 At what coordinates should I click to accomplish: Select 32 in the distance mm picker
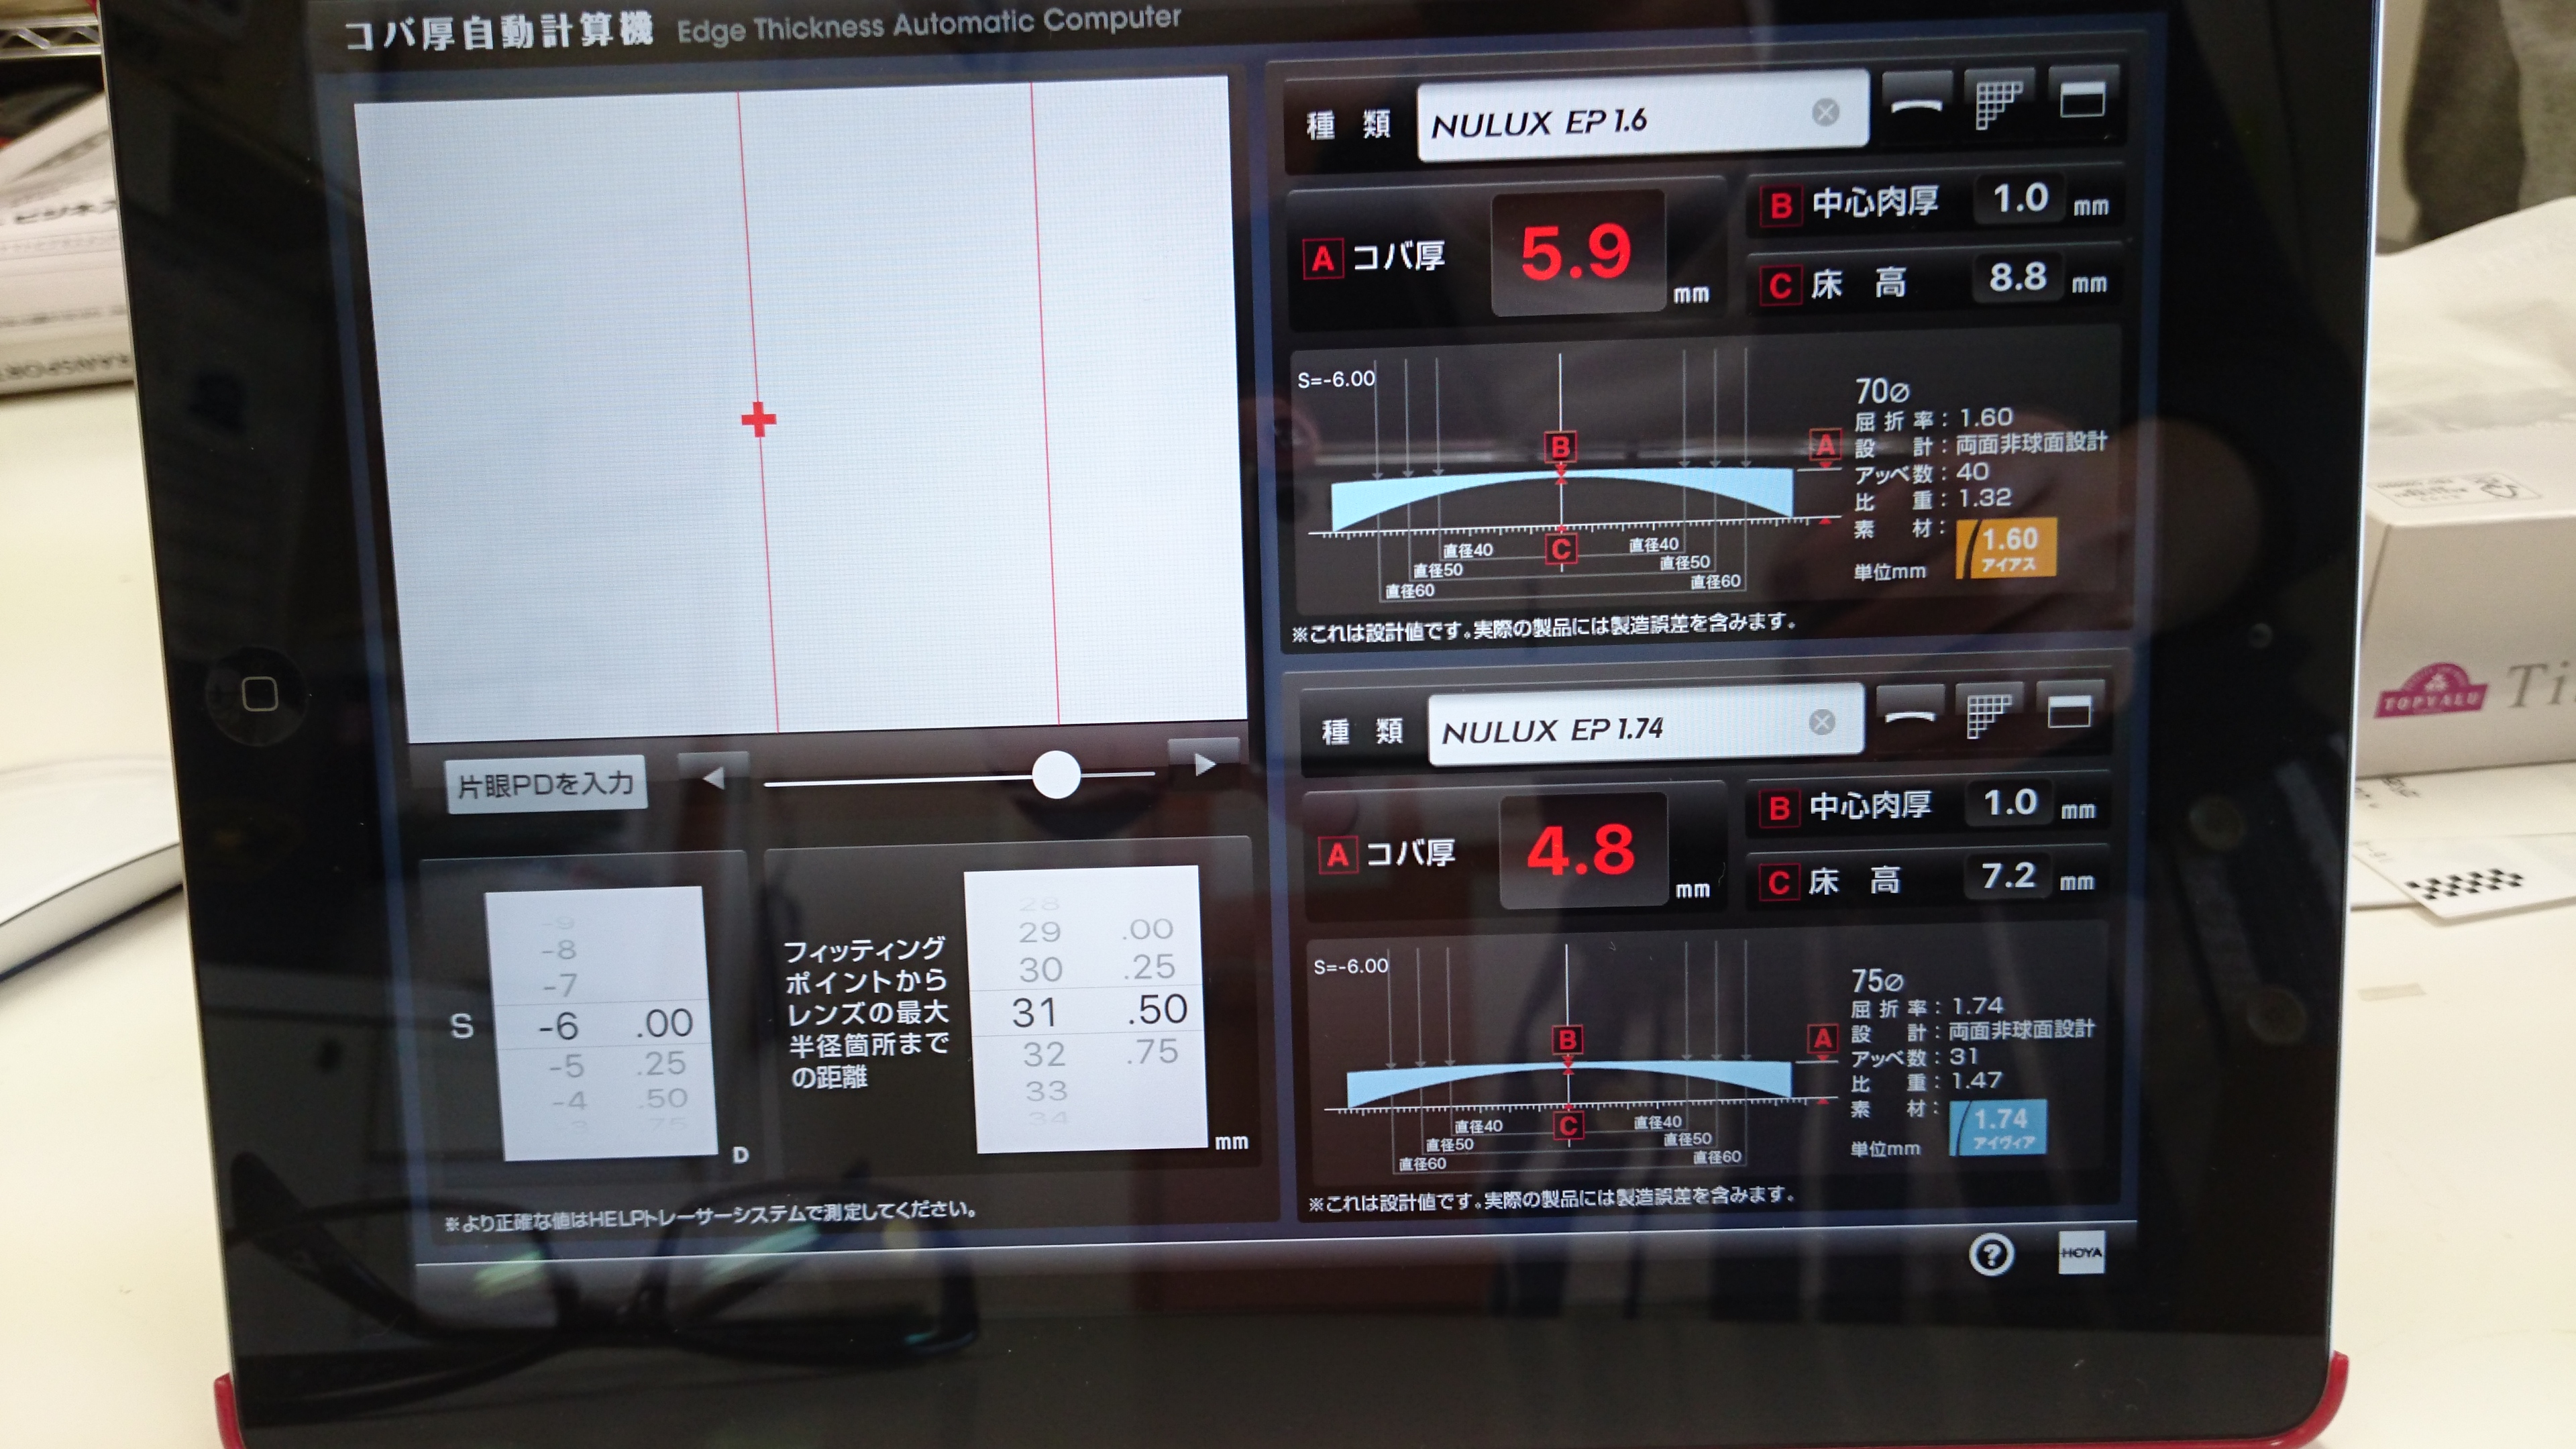pos(1043,1054)
